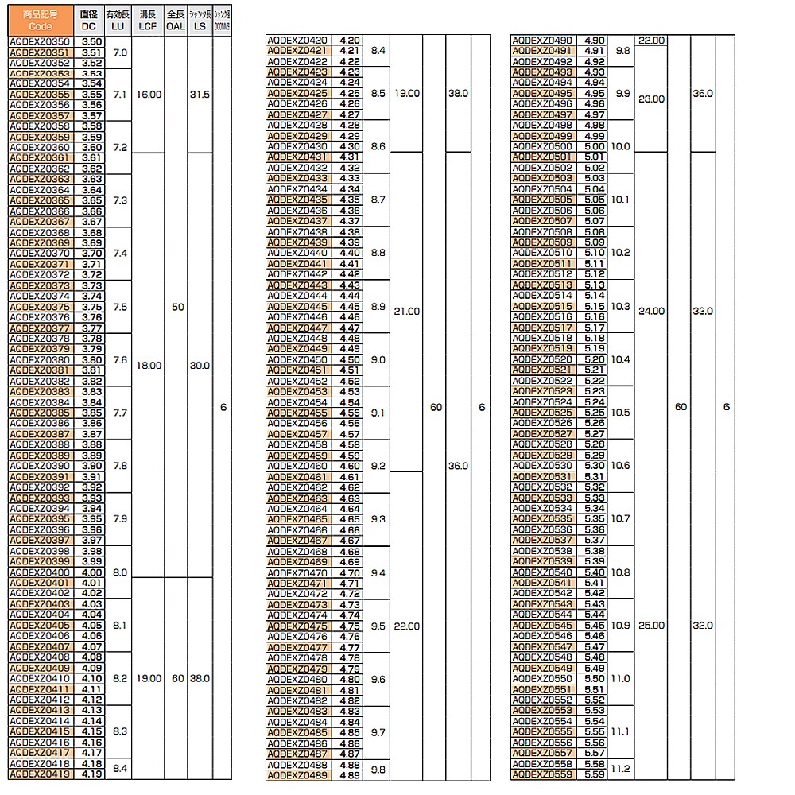This screenshot has height=795, width=795.
Task: Click the highlighted AQDEXZ0375 code cell
Action: tap(41, 307)
